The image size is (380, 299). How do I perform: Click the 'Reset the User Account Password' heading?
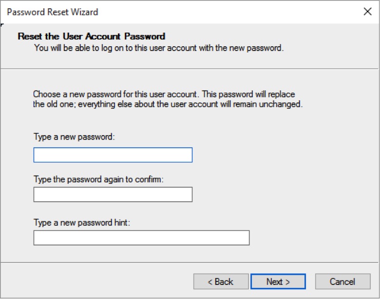[x=92, y=36]
